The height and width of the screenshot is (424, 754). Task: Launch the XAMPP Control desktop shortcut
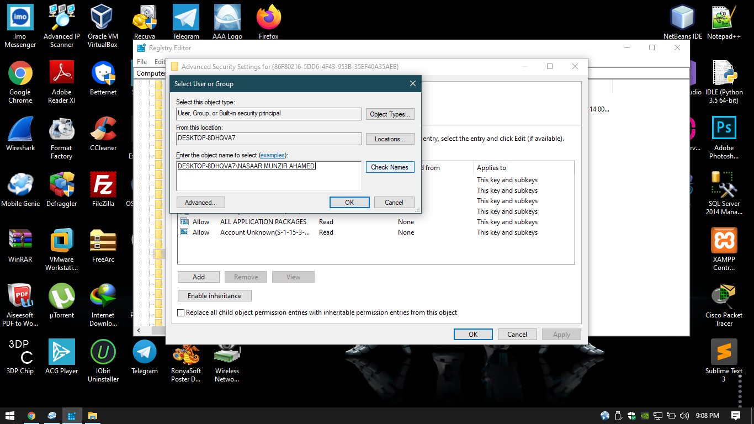tap(724, 250)
